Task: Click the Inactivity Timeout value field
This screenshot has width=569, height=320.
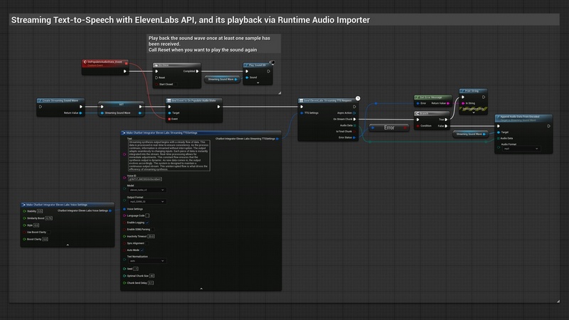Action: [151, 236]
